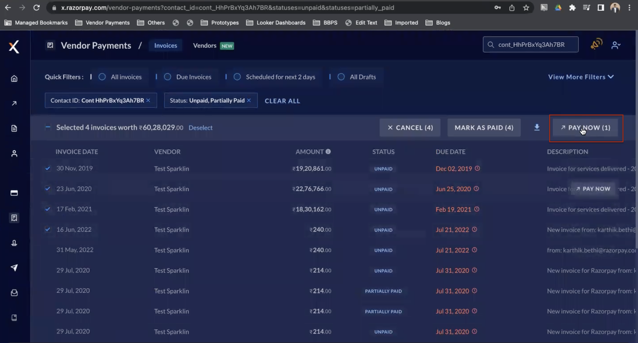Open the paper plane icon in sidebar
This screenshot has height=343, width=638.
(14, 268)
